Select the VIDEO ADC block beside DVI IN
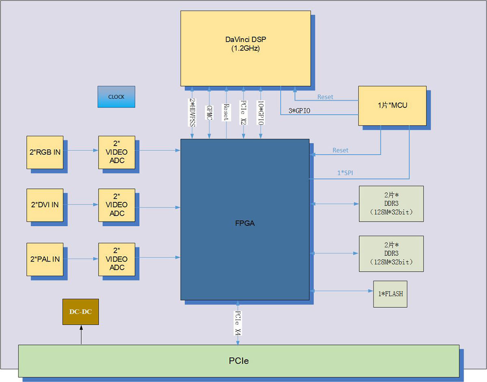Viewport: 487px width, 382px height. (x=116, y=205)
